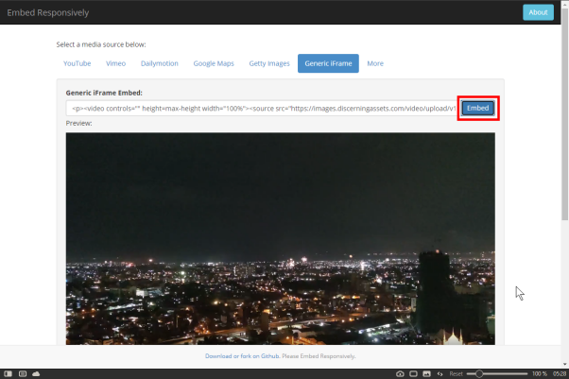The width and height of the screenshot is (569, 379).
Task: Click the tab tiling icon in status bar
Action: pyautogui.click(x=23, y=373)
